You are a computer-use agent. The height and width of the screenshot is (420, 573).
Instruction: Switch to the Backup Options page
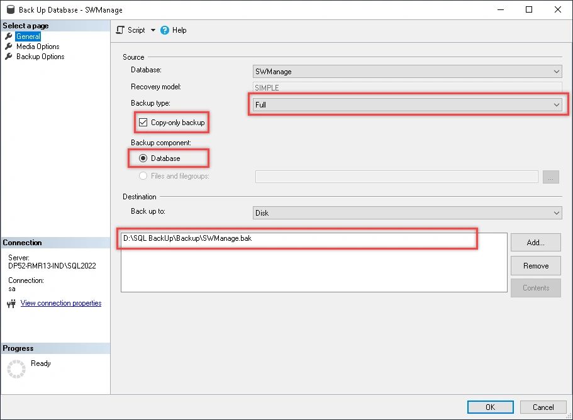[40, 57]
